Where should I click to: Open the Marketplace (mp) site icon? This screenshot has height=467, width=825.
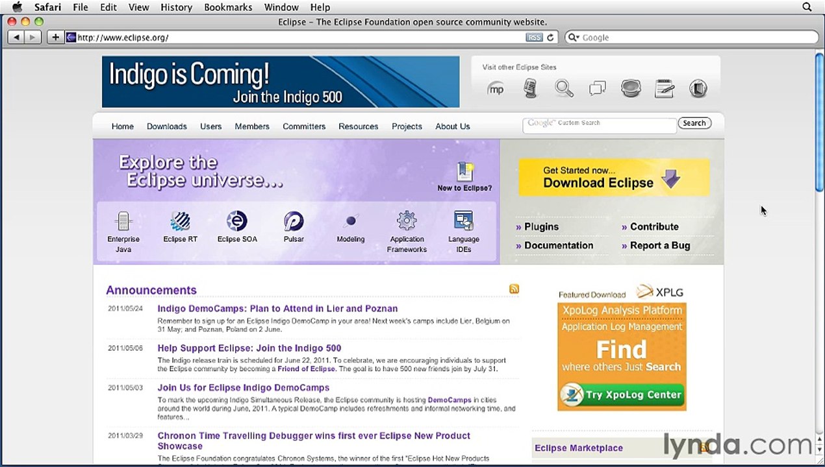click(x=496, y=89)
